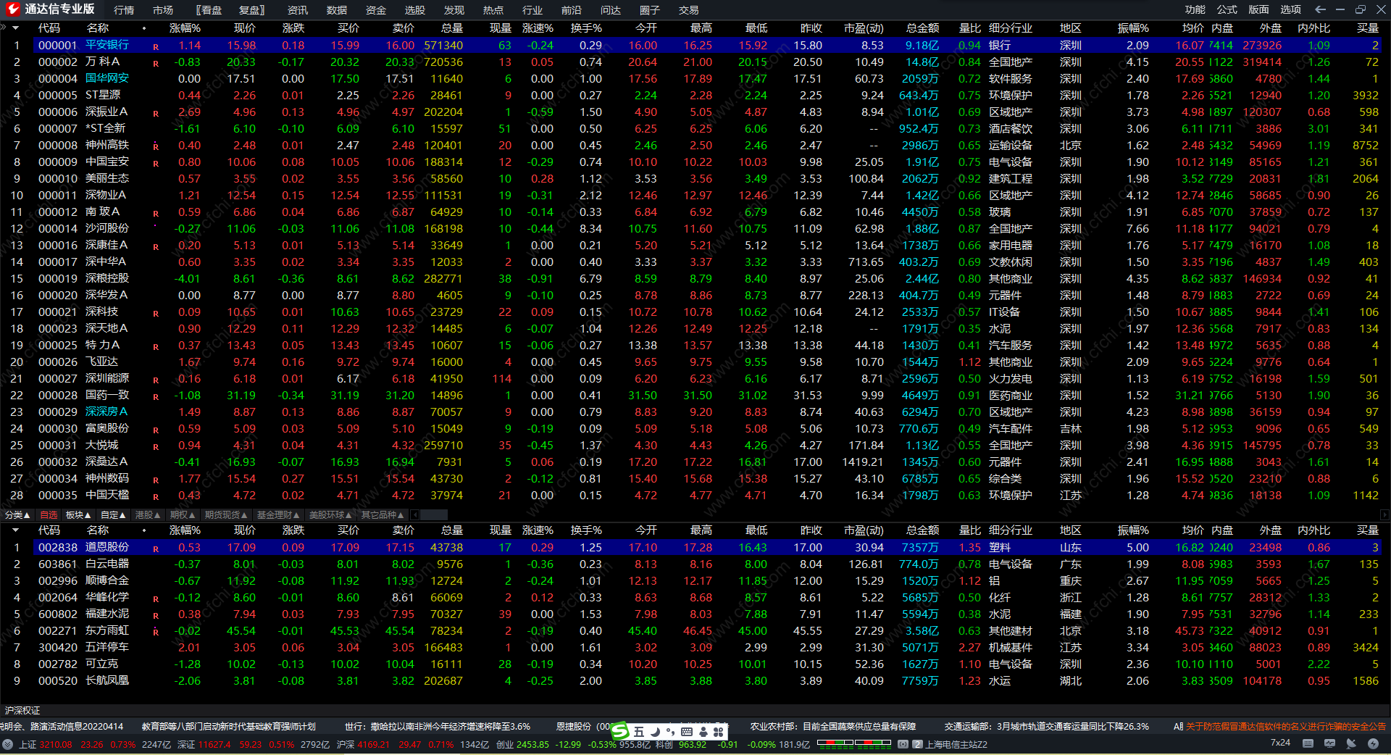
Task: Open the 选项 options button
Action: pyautogui.click(x=1291, y=9)
